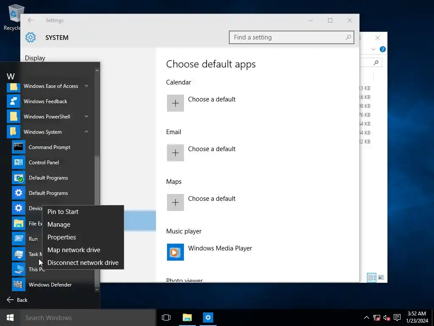Switch Explorer to large icons view
Viewport: 434px width, 326px height.
(x=381, y=278)
